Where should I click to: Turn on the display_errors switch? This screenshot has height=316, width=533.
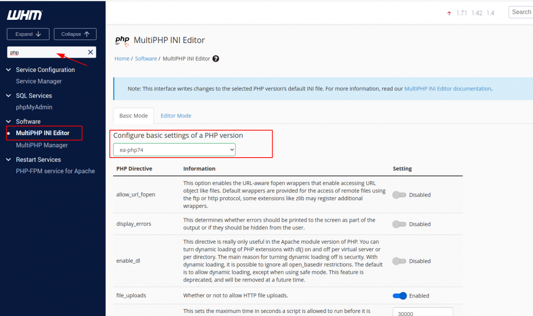[x=399, y=224]
